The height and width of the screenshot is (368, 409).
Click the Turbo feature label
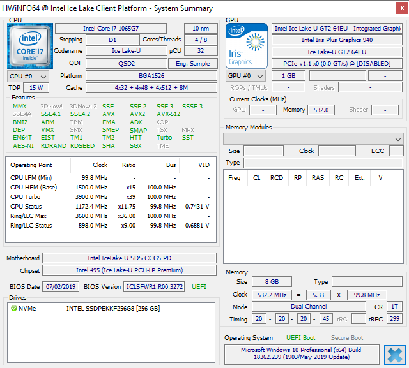164,138
